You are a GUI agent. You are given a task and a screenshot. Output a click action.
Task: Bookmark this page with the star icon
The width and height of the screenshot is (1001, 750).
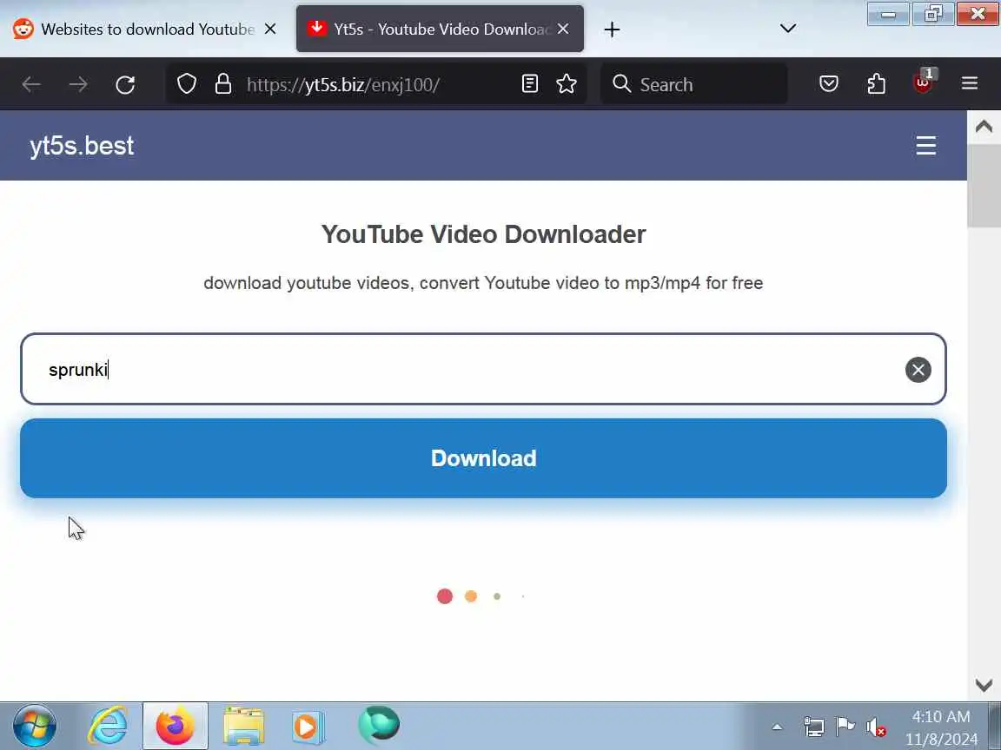[567, 83]
